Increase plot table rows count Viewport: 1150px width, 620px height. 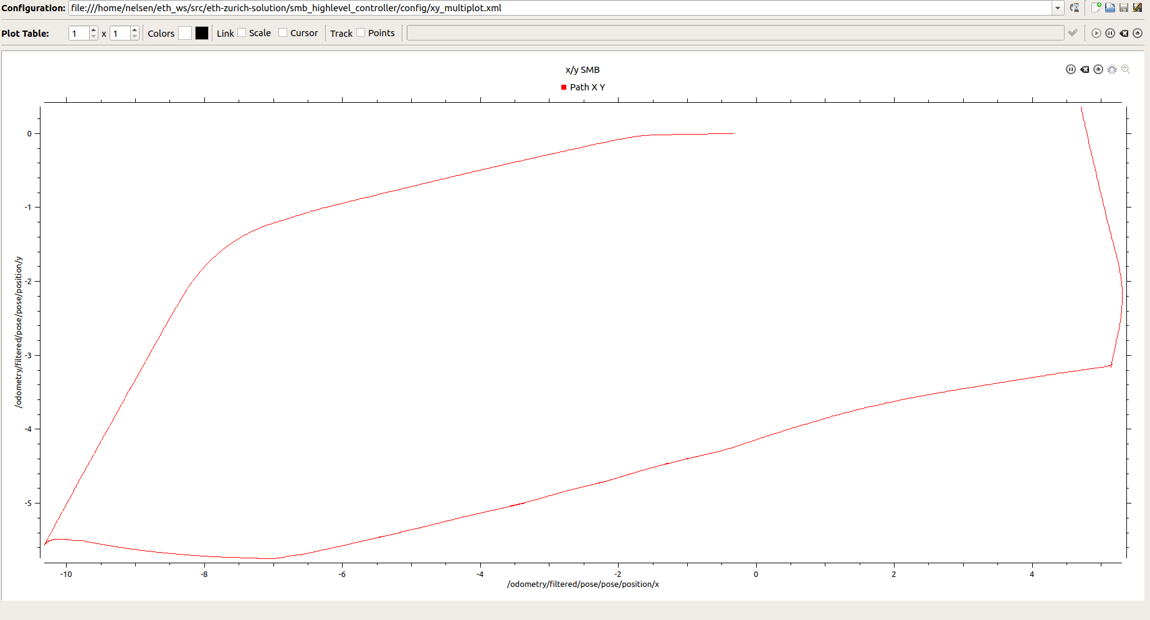tap(93, 30)
